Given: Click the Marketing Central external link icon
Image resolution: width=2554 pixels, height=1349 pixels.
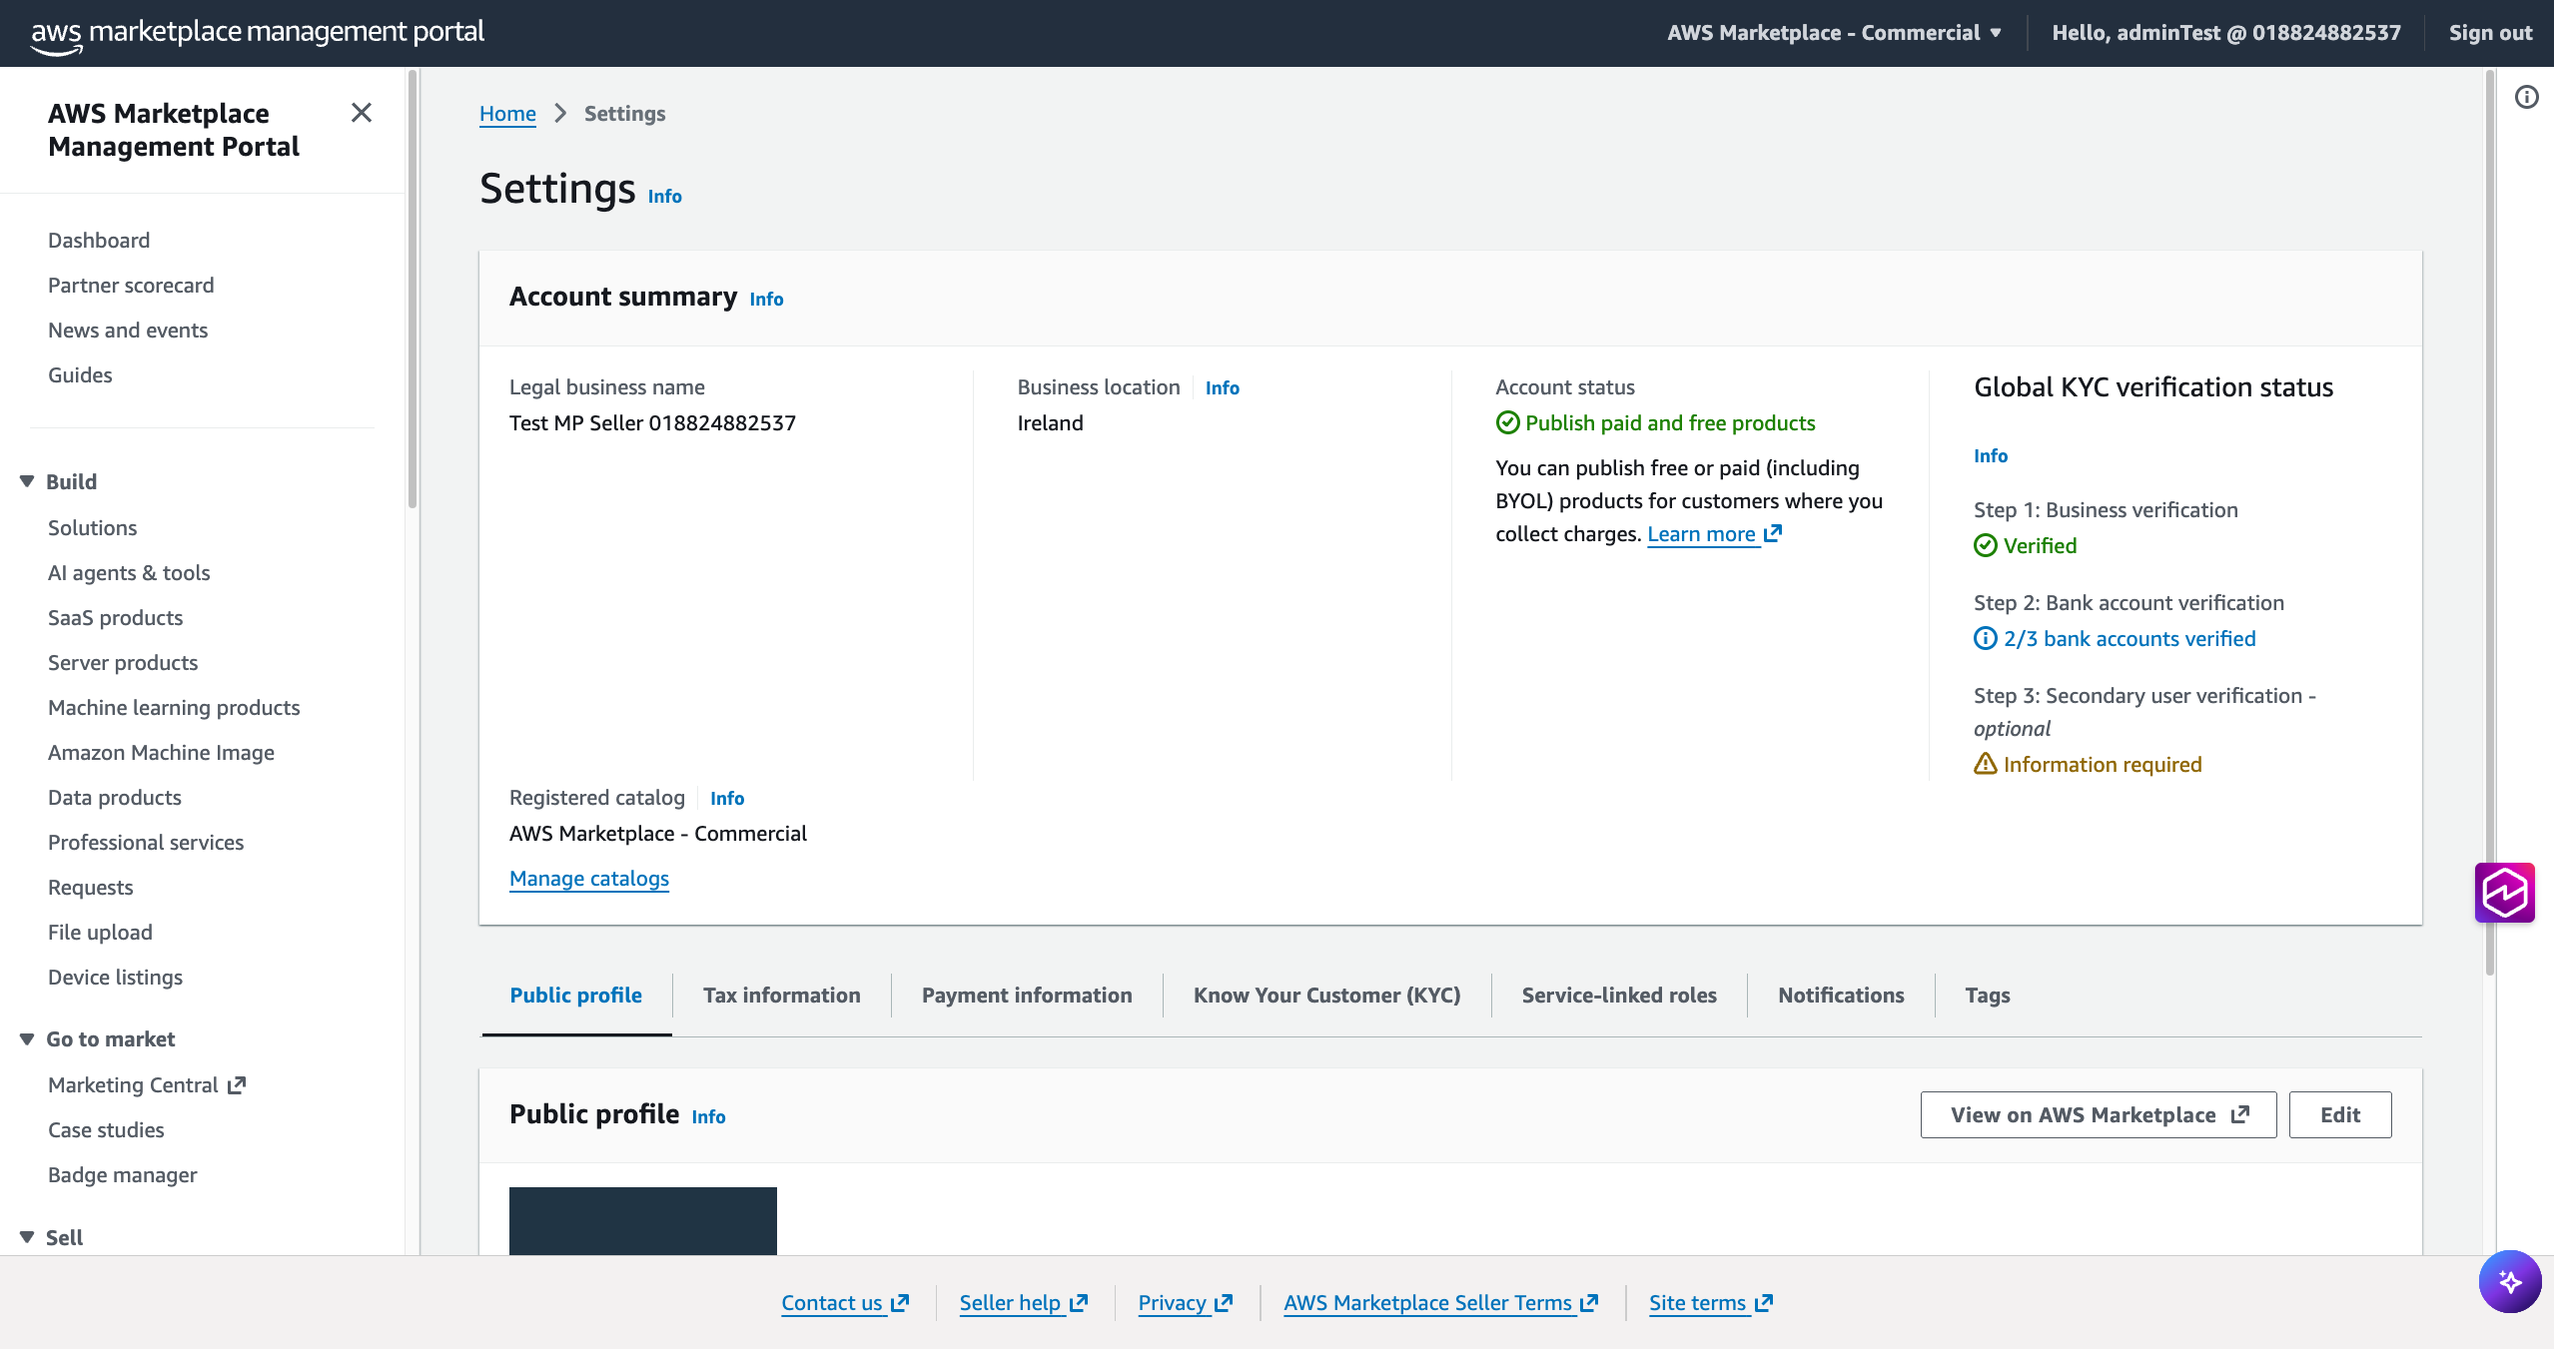Looking at the screenshot, I should point(237,1084).
